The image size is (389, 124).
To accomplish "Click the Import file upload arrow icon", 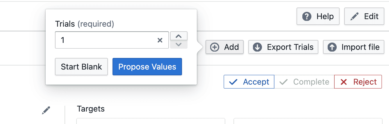I will coord(332,47).
